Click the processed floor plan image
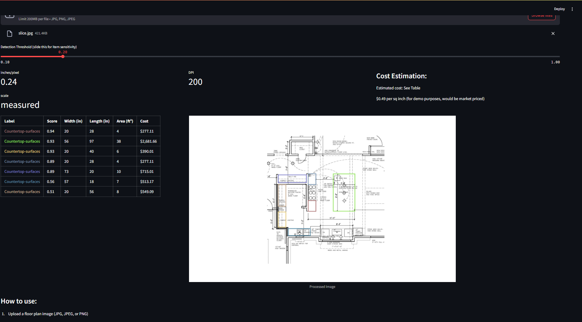This screenshot has width=582, height=322. point(322,198)
